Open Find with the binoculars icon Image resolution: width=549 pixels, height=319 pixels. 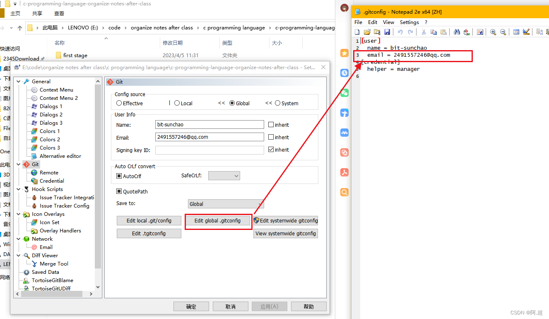coord(457,32)
